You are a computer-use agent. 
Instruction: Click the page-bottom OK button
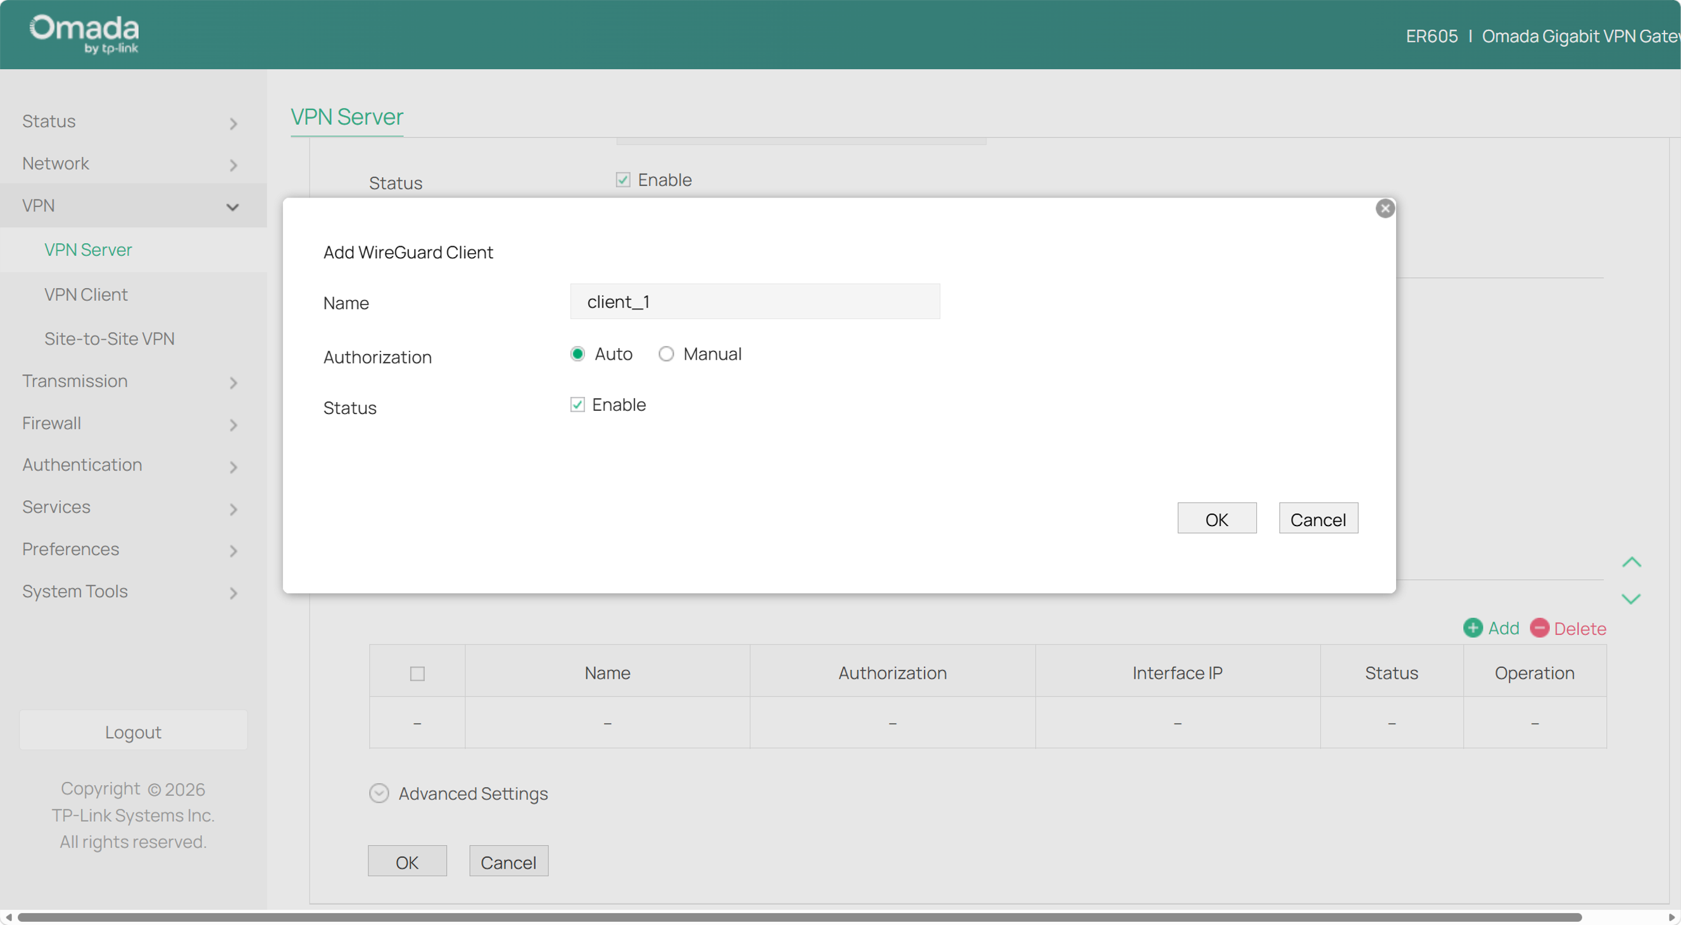pyautogui.click(x=406, y=861)
